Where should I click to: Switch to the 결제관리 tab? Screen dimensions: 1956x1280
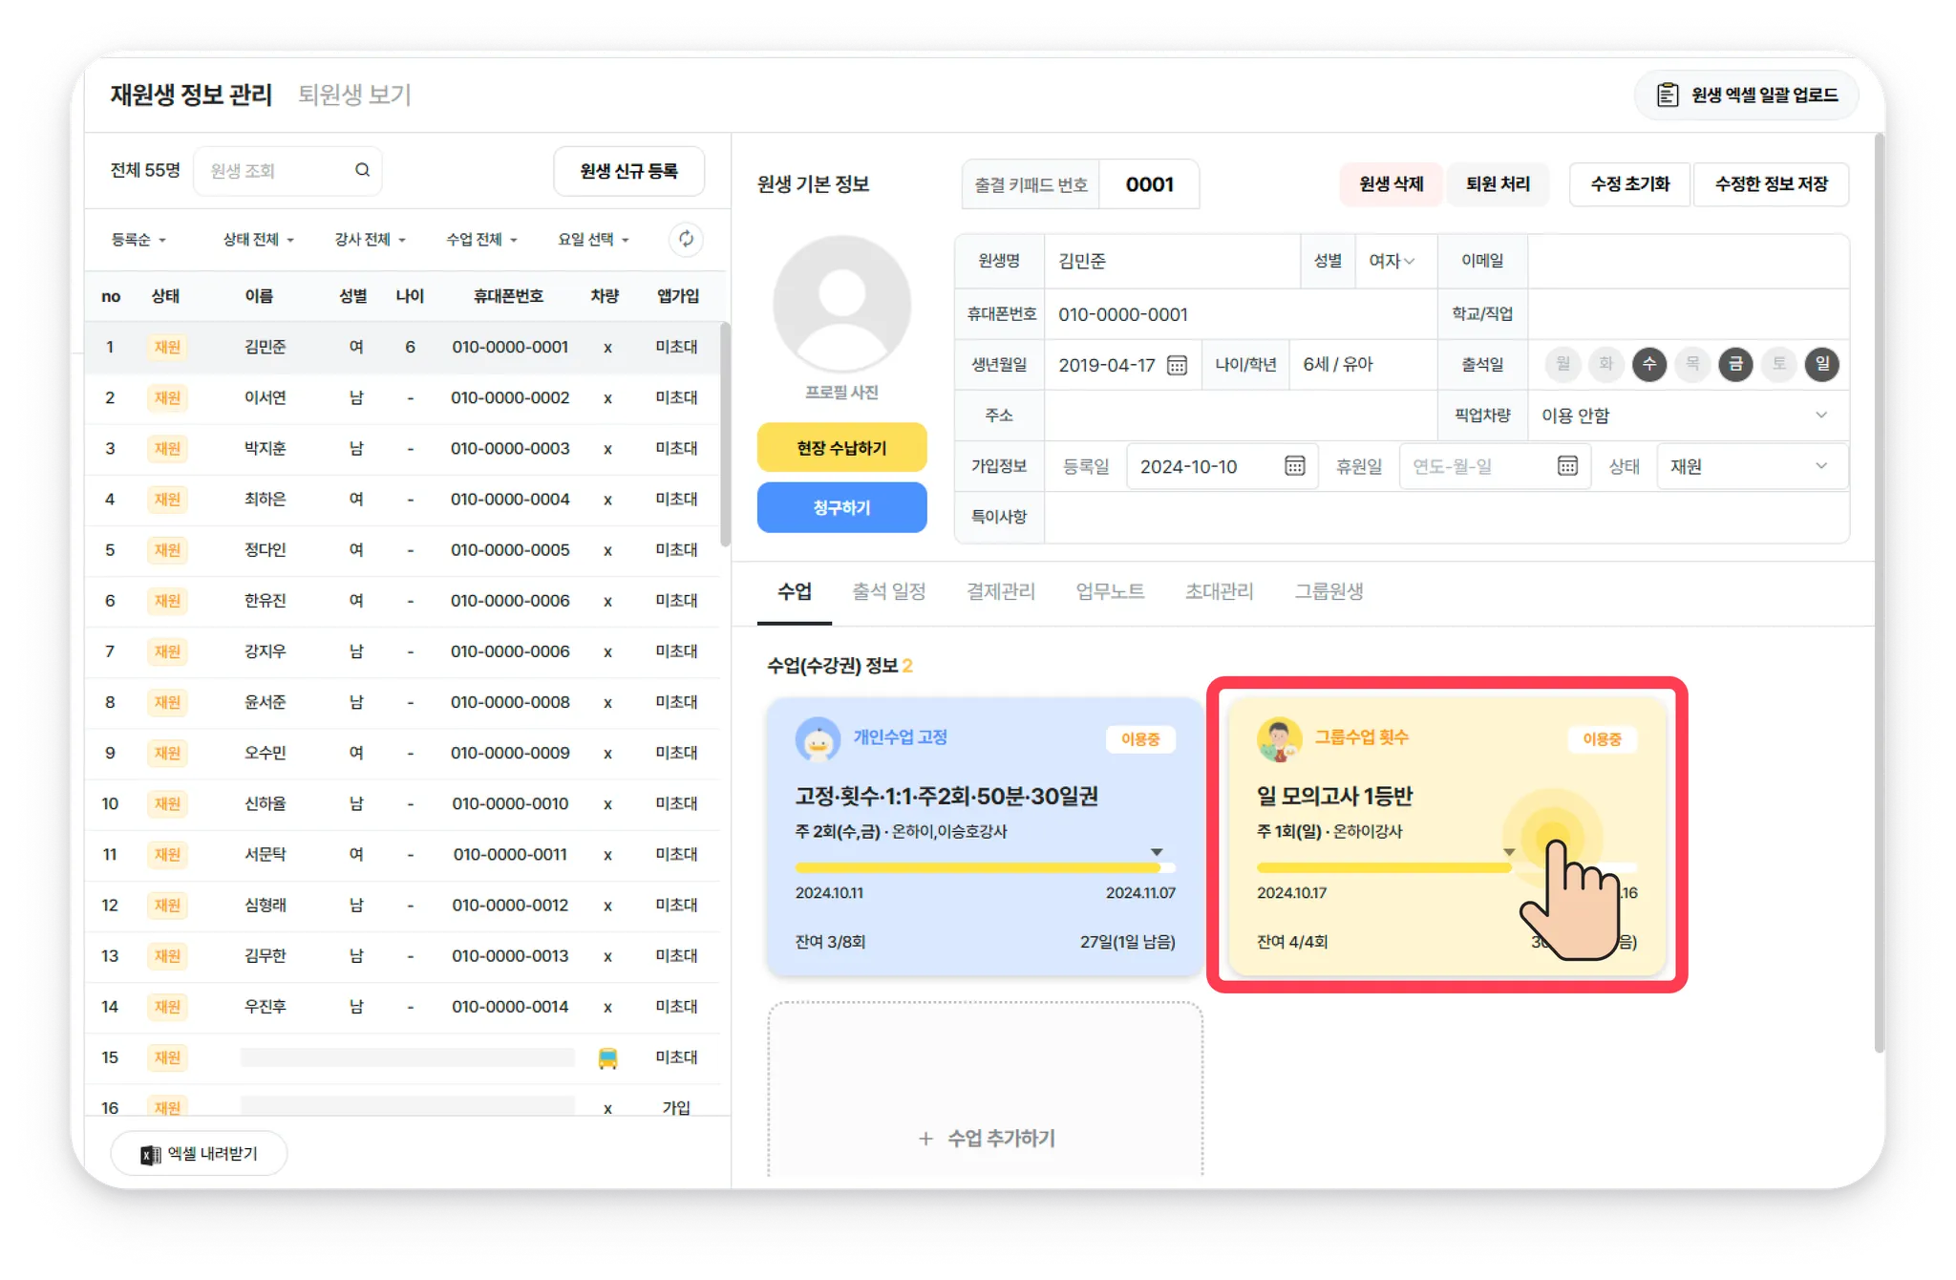1000,591
